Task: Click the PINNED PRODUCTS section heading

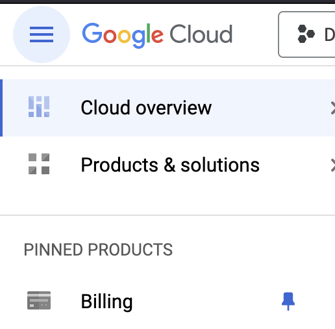Action: pos(98,250)
